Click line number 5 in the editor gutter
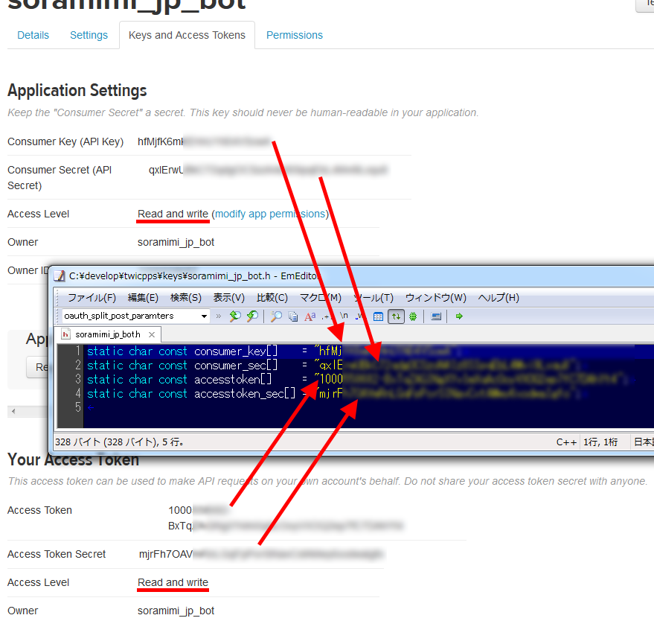This screenshot has height=621, width=654. pos(77,407)
